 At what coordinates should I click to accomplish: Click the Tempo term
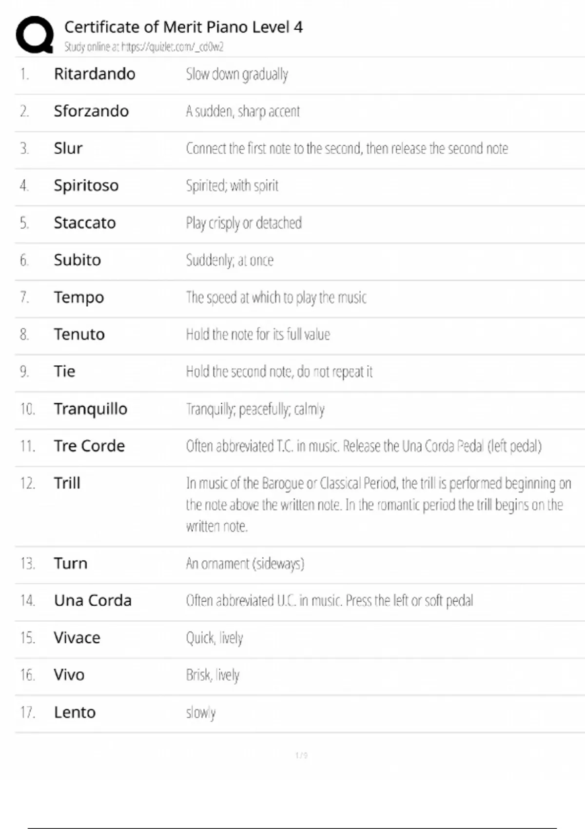[79, 297]
